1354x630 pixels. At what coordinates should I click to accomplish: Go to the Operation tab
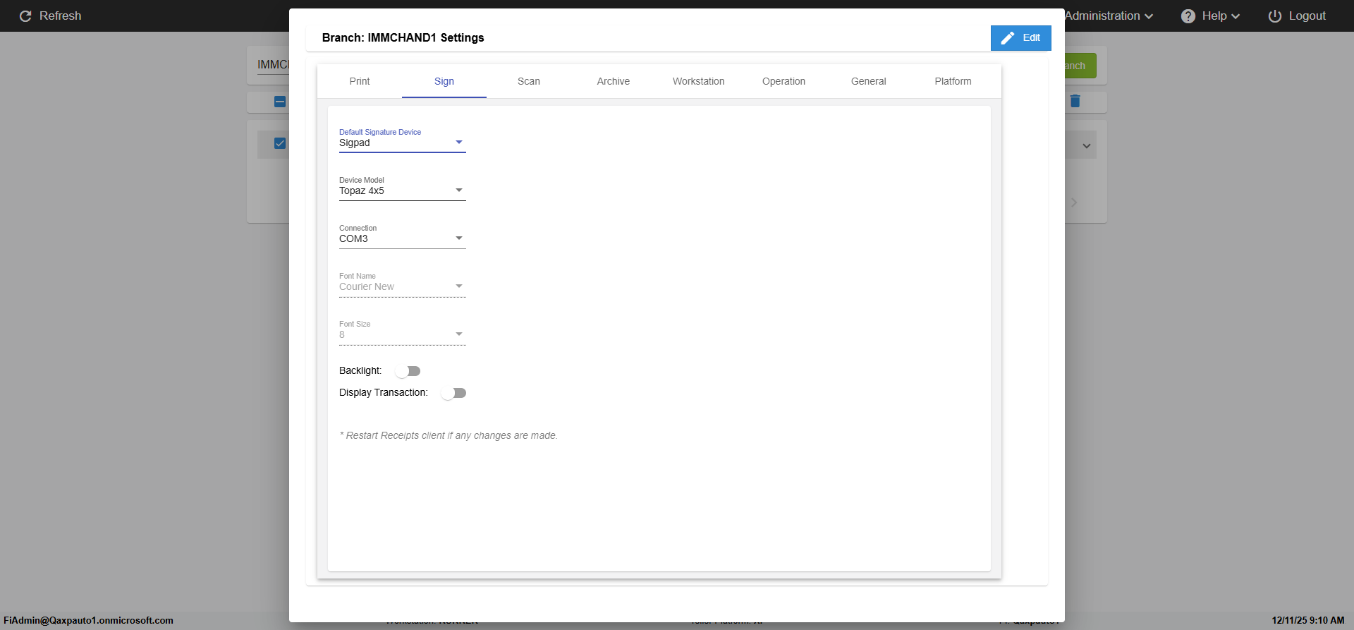[783, 81]
